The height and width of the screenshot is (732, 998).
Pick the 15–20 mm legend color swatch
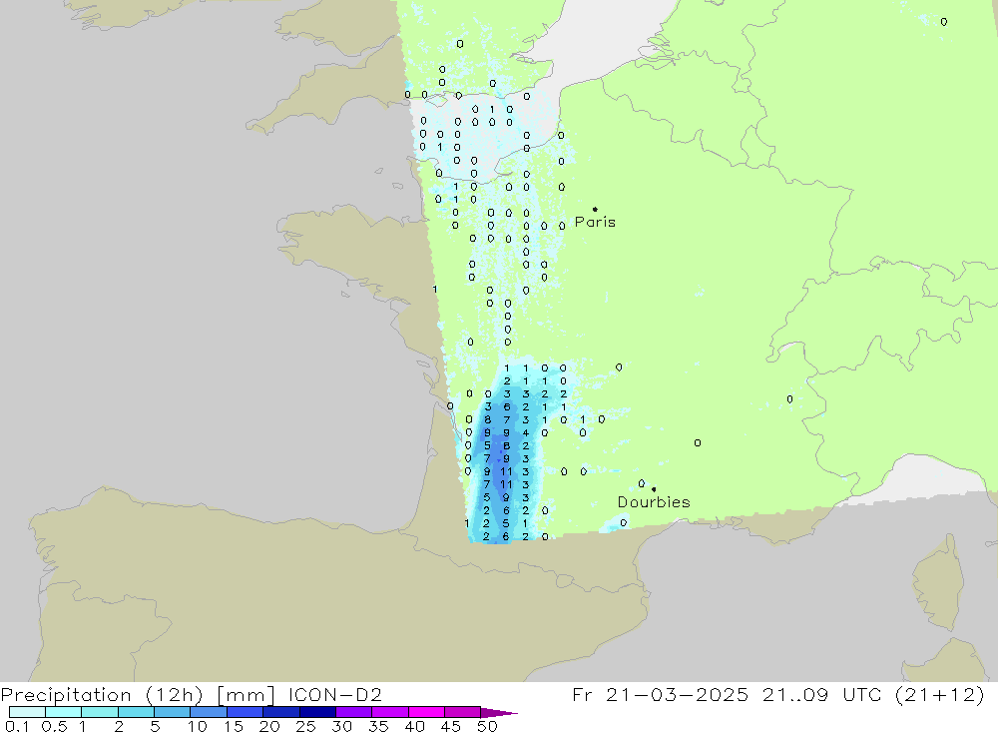point(245,712)
